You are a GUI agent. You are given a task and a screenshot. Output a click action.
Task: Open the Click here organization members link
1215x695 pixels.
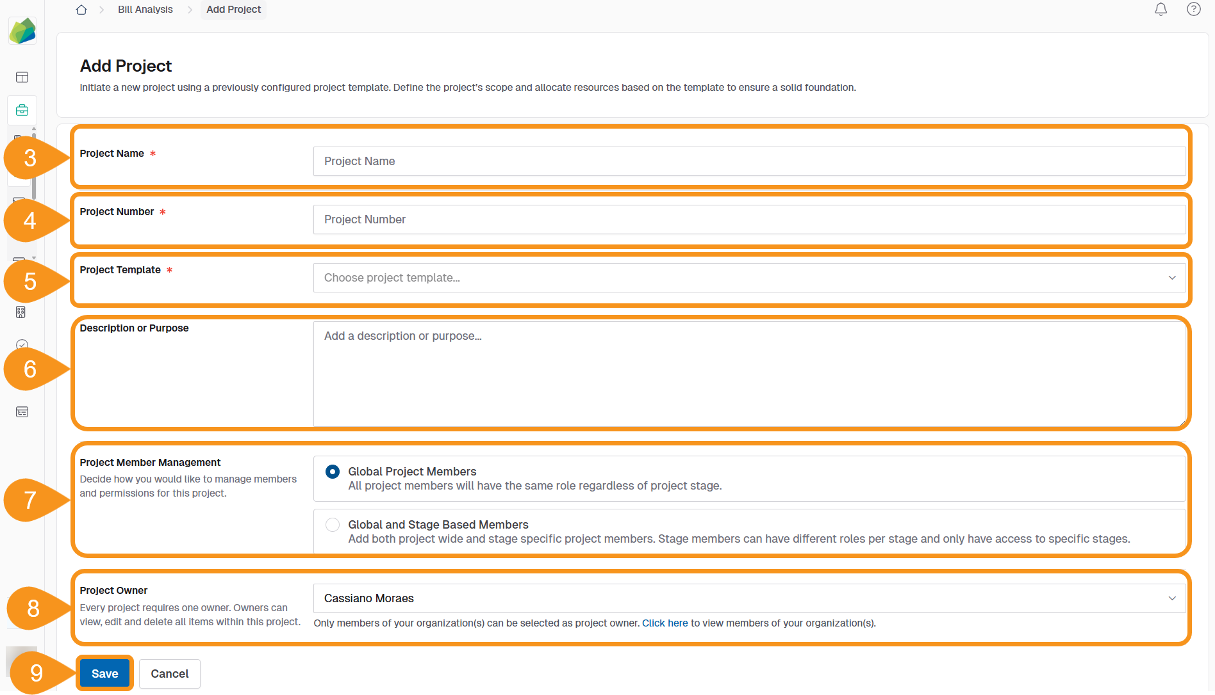tap(665, 623)
